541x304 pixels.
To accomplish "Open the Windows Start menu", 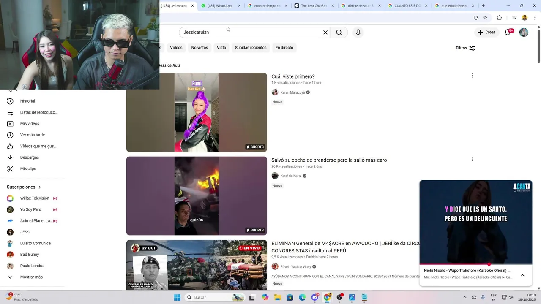I will [177, 297].
